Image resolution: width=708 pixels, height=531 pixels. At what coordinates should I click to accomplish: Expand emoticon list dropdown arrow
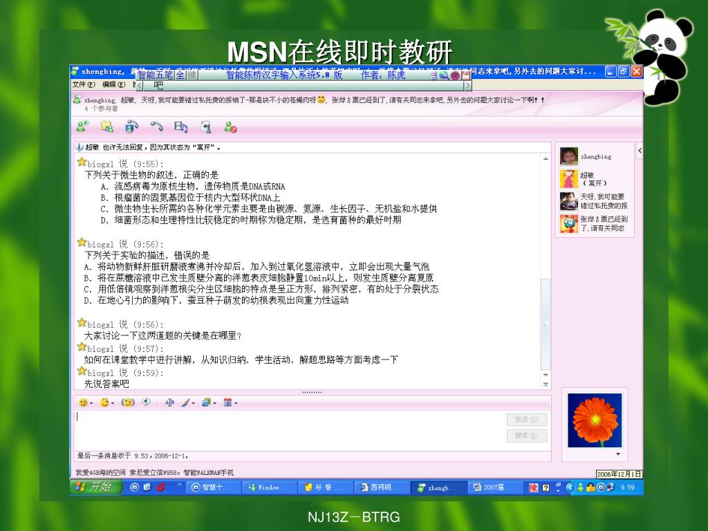pos(91,403)
